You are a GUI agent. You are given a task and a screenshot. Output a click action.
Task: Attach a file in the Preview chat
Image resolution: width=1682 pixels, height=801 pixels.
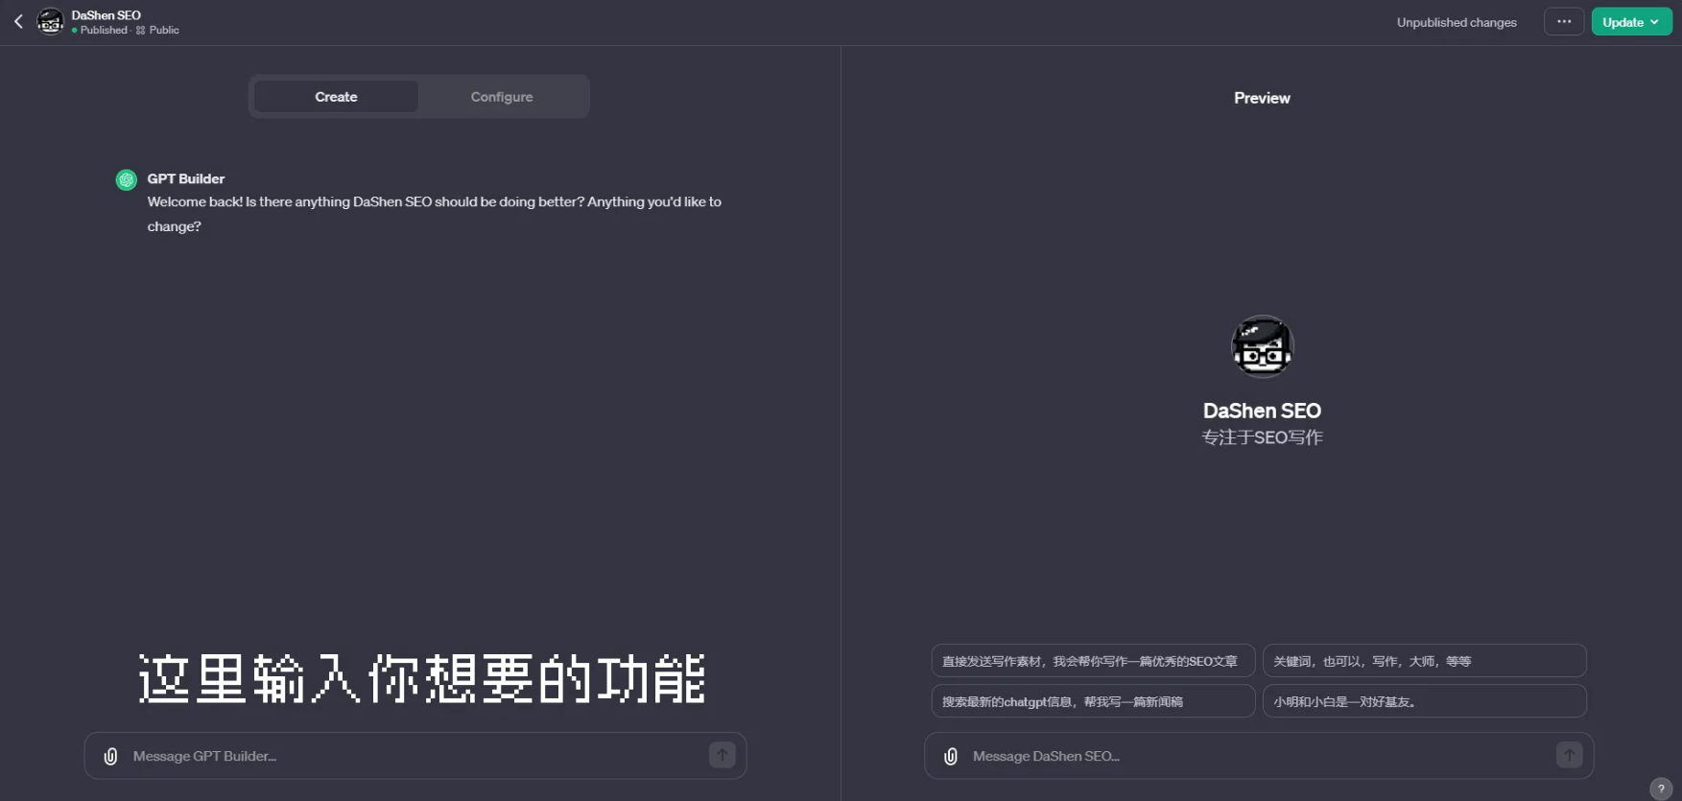[x=951, y=756]
